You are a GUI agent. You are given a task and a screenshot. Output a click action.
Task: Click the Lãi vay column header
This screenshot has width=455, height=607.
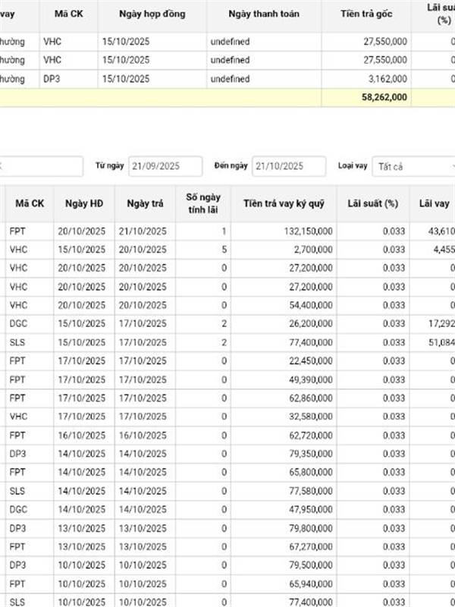[x=434, y=203]
